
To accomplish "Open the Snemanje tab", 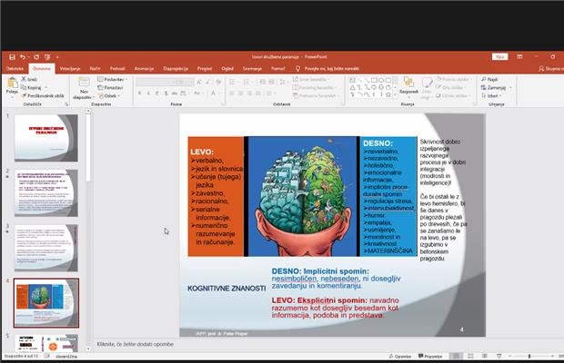I will [x=252, y=68].
